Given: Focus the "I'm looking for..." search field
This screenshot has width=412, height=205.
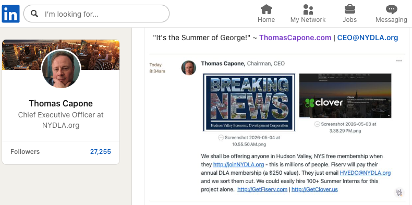Looking at the screenshot, I should (x=96, y=14).
